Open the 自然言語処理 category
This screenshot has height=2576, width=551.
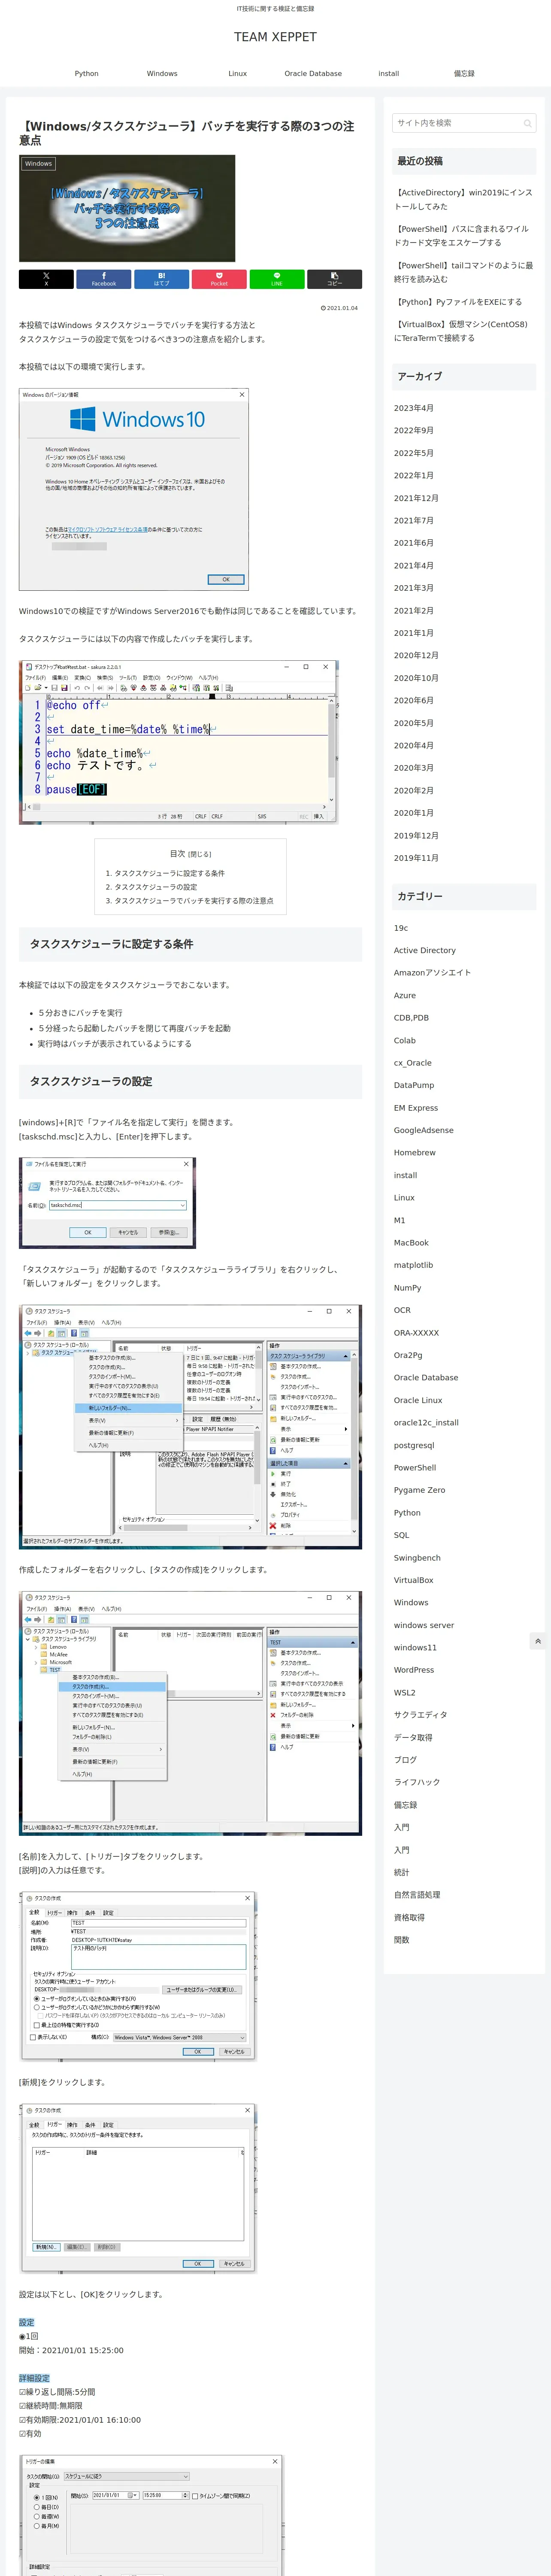417,1895
